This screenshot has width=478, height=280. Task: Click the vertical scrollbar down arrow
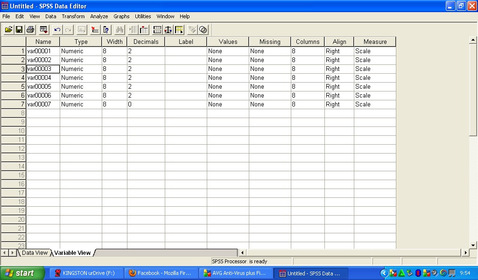tap(473, 245)
